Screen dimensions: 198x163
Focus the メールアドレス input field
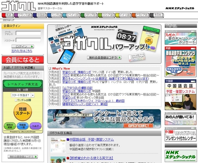coord(28,33)
